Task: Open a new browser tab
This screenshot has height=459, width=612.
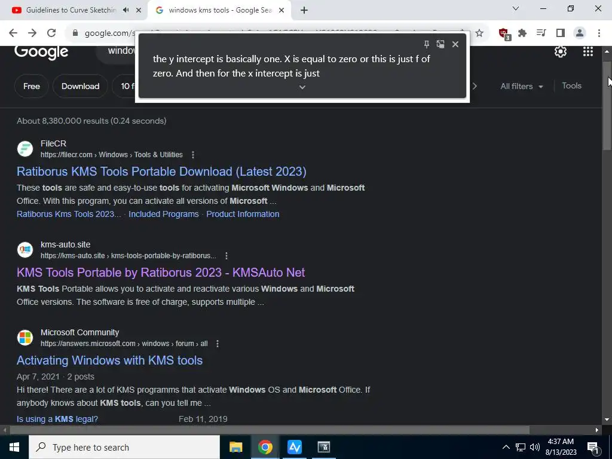Action: pos(304,10)
